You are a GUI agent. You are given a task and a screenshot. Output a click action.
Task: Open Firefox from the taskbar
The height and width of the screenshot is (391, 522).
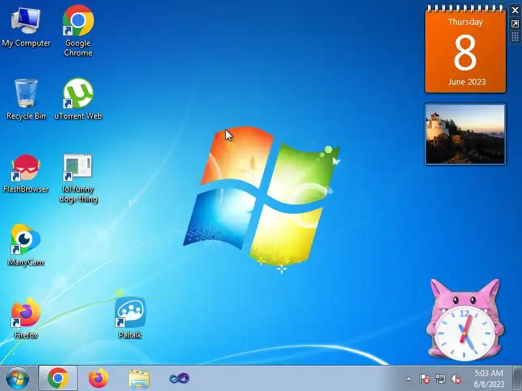pyautogui.click(x=99, y=379)
